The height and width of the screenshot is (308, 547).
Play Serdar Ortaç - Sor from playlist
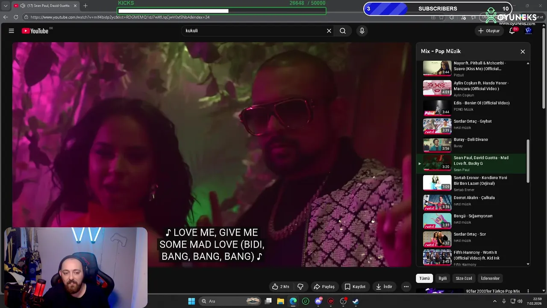471,239
